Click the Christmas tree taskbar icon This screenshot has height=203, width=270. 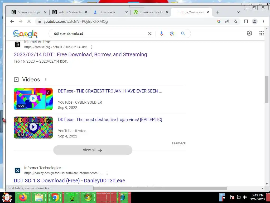pos(72,197)
